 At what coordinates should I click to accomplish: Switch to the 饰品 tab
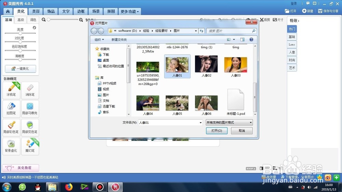51,11
